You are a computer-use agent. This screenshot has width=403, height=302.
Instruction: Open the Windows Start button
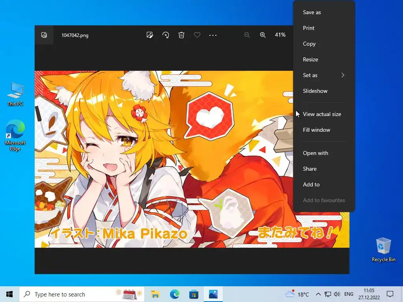point(9,294)
